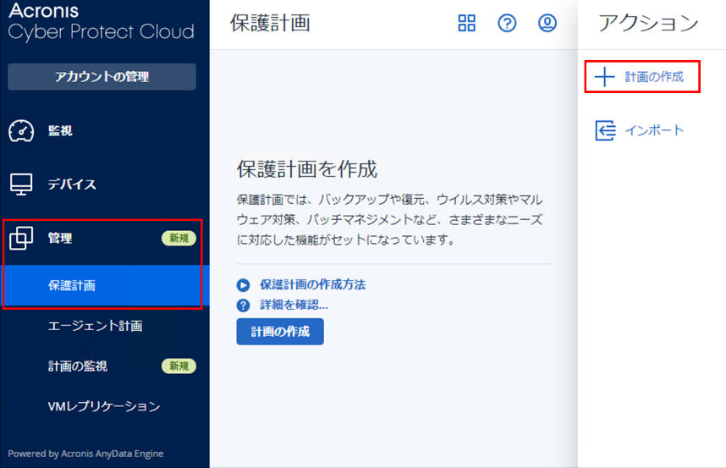Select 計画の作成 in the アクション panel
The height and width of the screenshot is (468, 726).
tap(642, 77)
